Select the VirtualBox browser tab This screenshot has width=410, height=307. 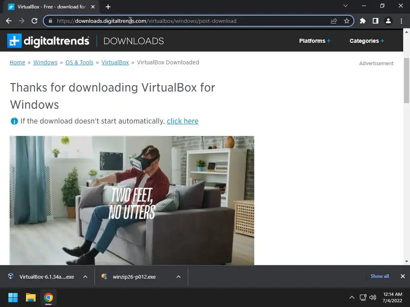tap(51, 7)
